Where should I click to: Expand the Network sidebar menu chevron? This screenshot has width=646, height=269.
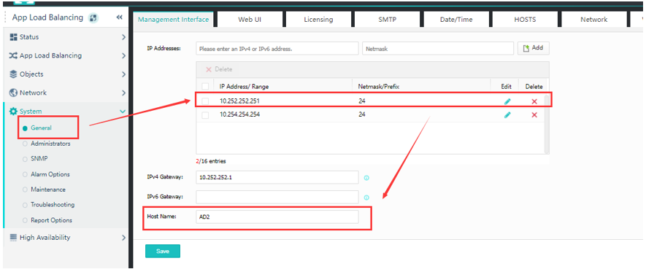click(x=123, y=93)
